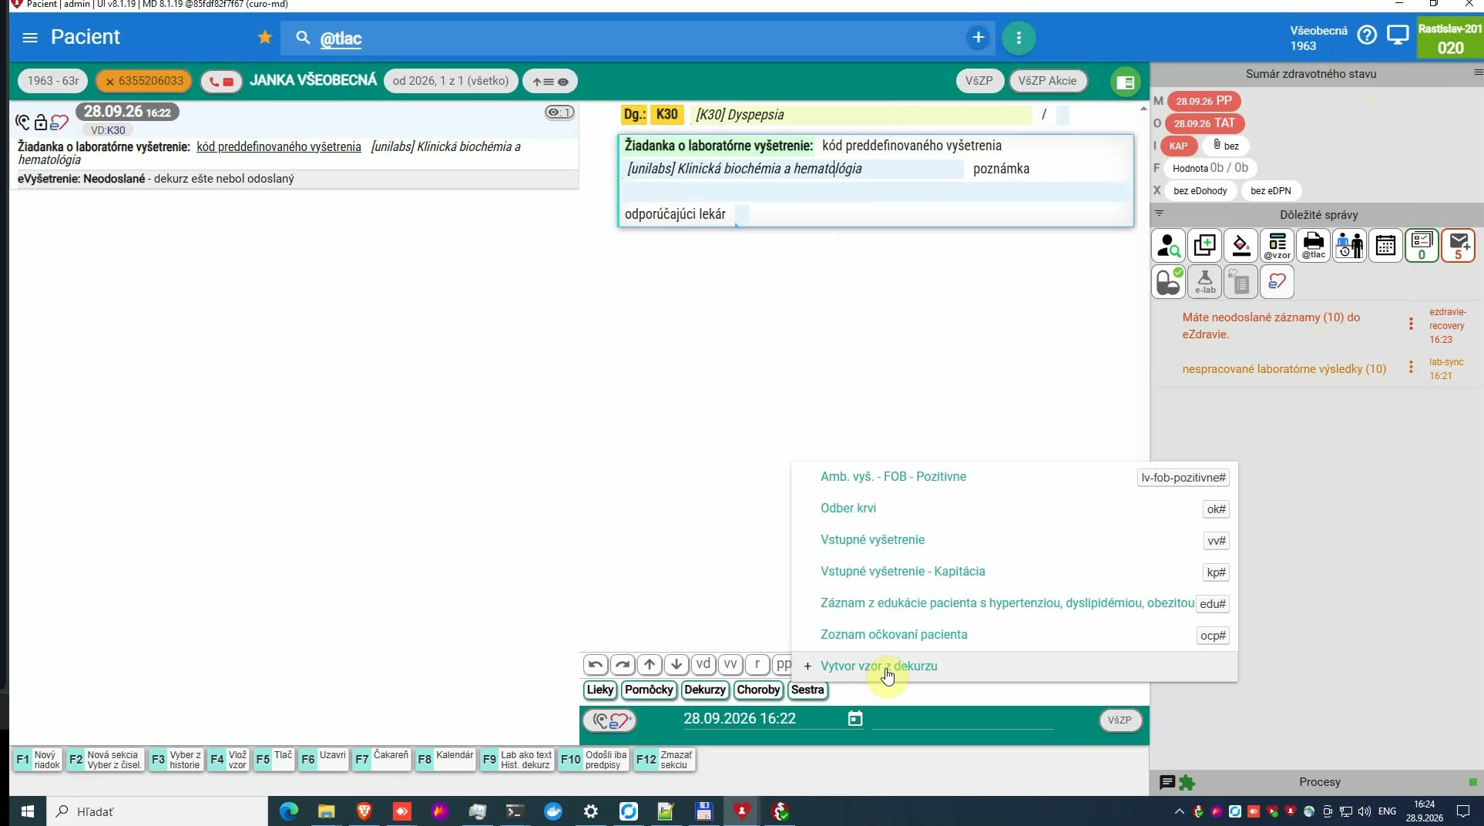Open the blood sample fill icon
Screen dimensions: 1484x826
pyautogui.click(x=1241, y=246)
